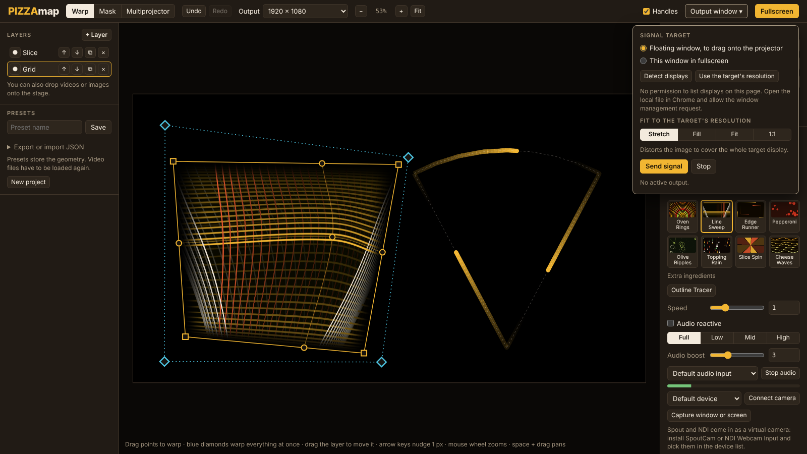
Task: Move the Slice layer up
Action: point(64,52)
